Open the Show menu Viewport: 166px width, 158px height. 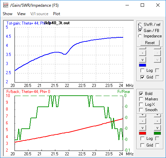(x=7, y=14)
